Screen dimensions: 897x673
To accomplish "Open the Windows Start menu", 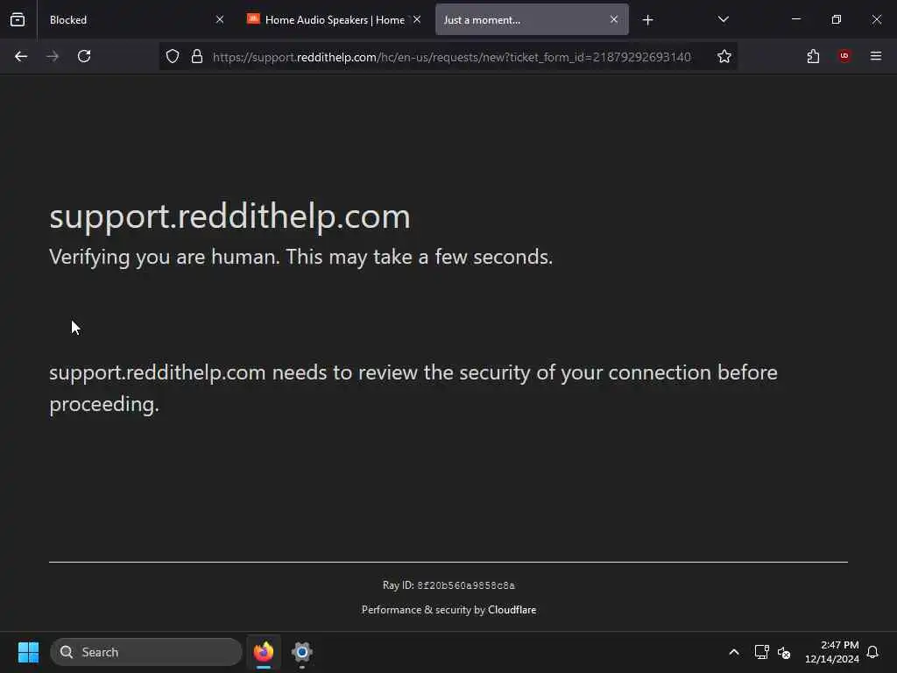I will click(29, 652).
